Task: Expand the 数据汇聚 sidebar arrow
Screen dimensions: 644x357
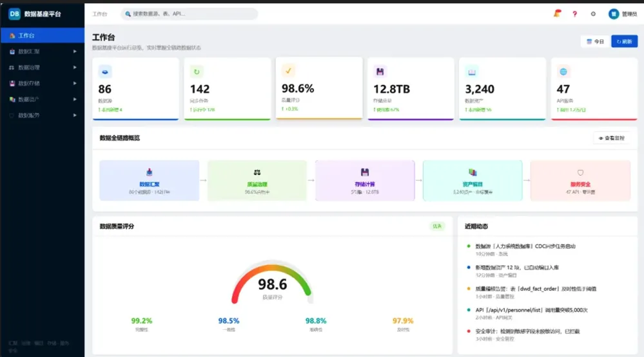Action: tap(75, 51)
